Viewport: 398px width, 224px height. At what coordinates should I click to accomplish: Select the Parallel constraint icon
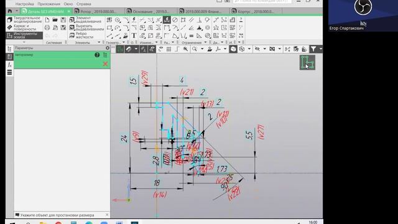(191, 20)
